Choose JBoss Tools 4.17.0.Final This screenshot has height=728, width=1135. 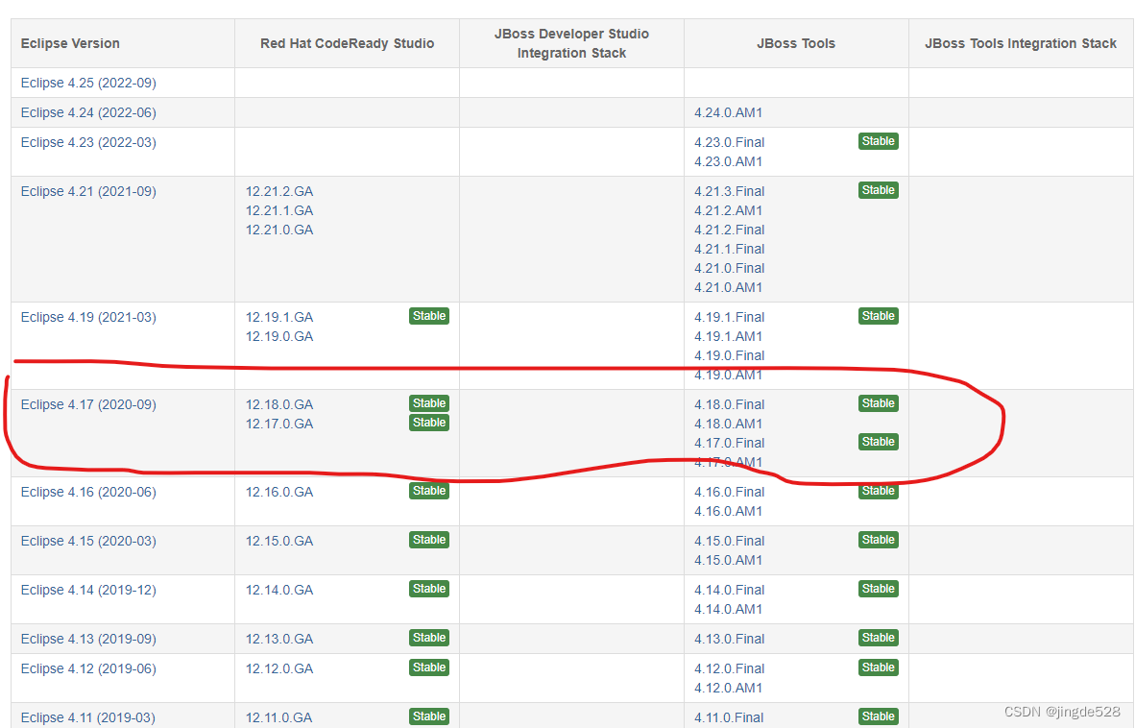(x=730, y=443)
